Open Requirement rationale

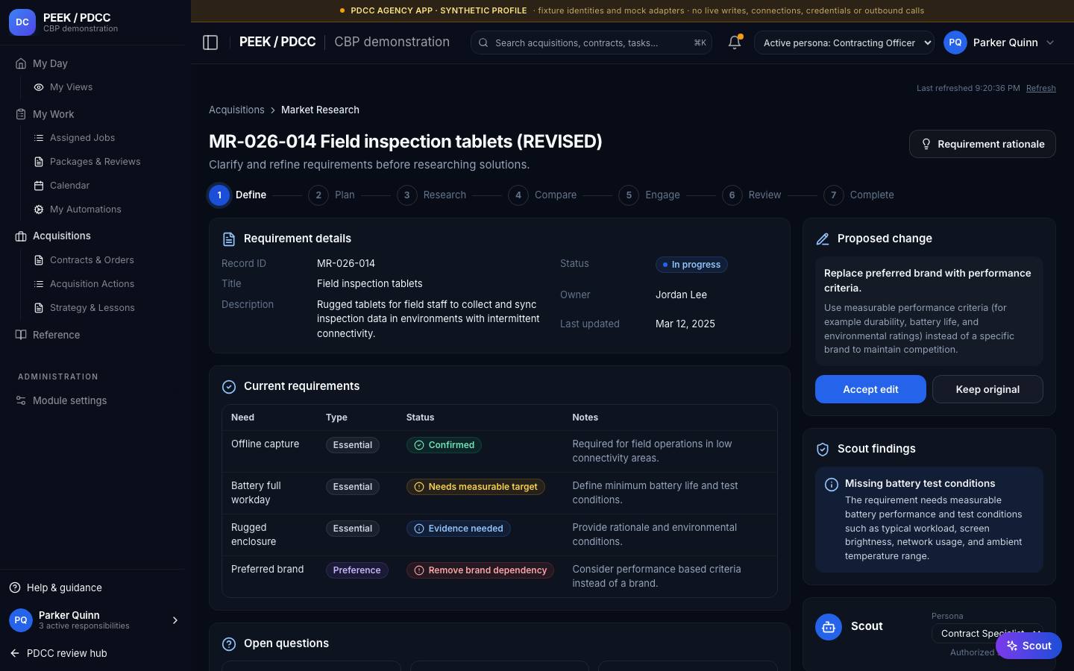pyautogui.click(x=982, y=144)
